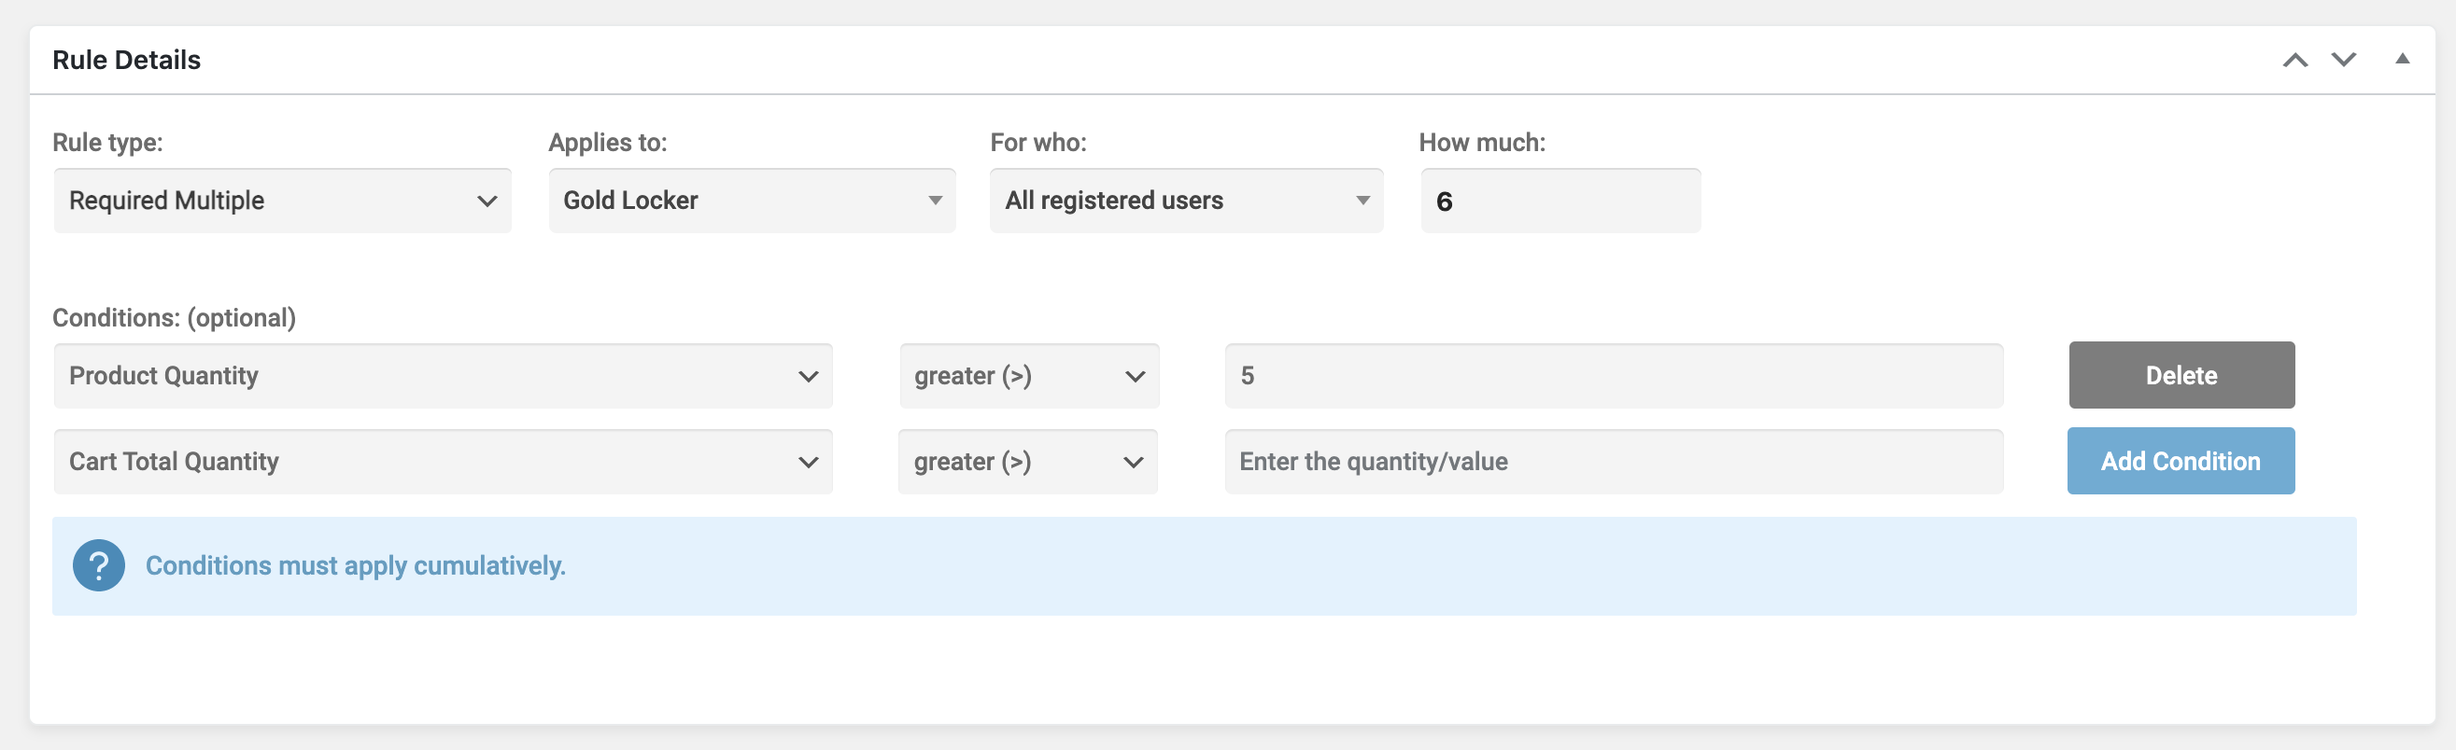The width and height of the screenshot is (2456, 750).
Task: Click the Conditions: (optional) label
Action: pos(175,317)
